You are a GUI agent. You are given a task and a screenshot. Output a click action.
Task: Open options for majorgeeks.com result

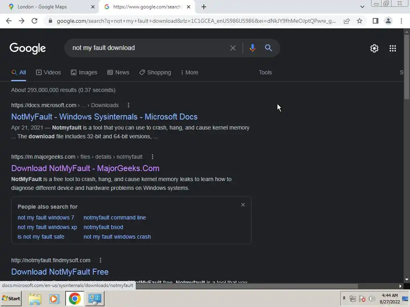point(153,157)
